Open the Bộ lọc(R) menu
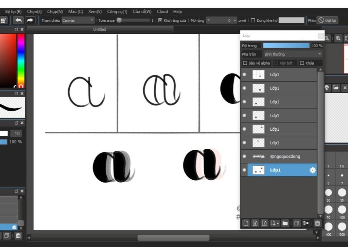 [13, 12]
